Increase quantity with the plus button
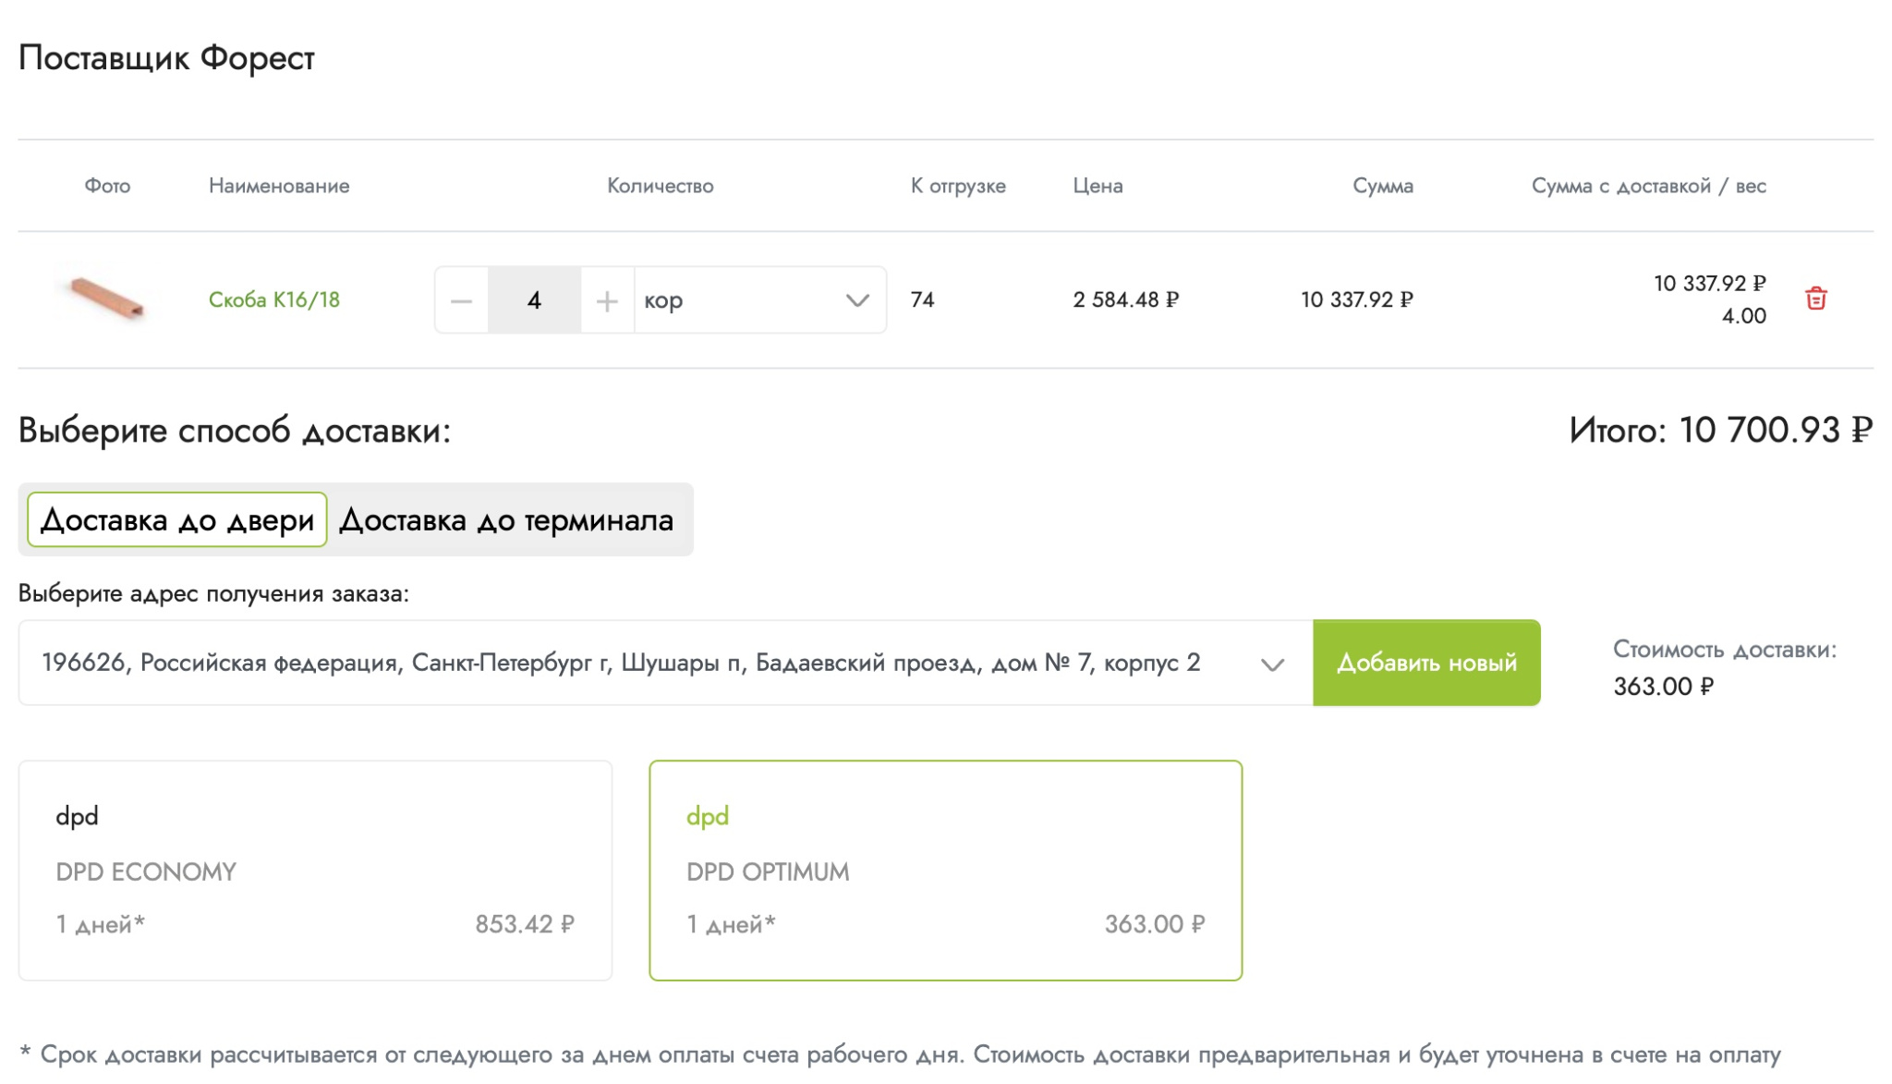Viewport: 1892px width, 1084px height. click(607, 300)
